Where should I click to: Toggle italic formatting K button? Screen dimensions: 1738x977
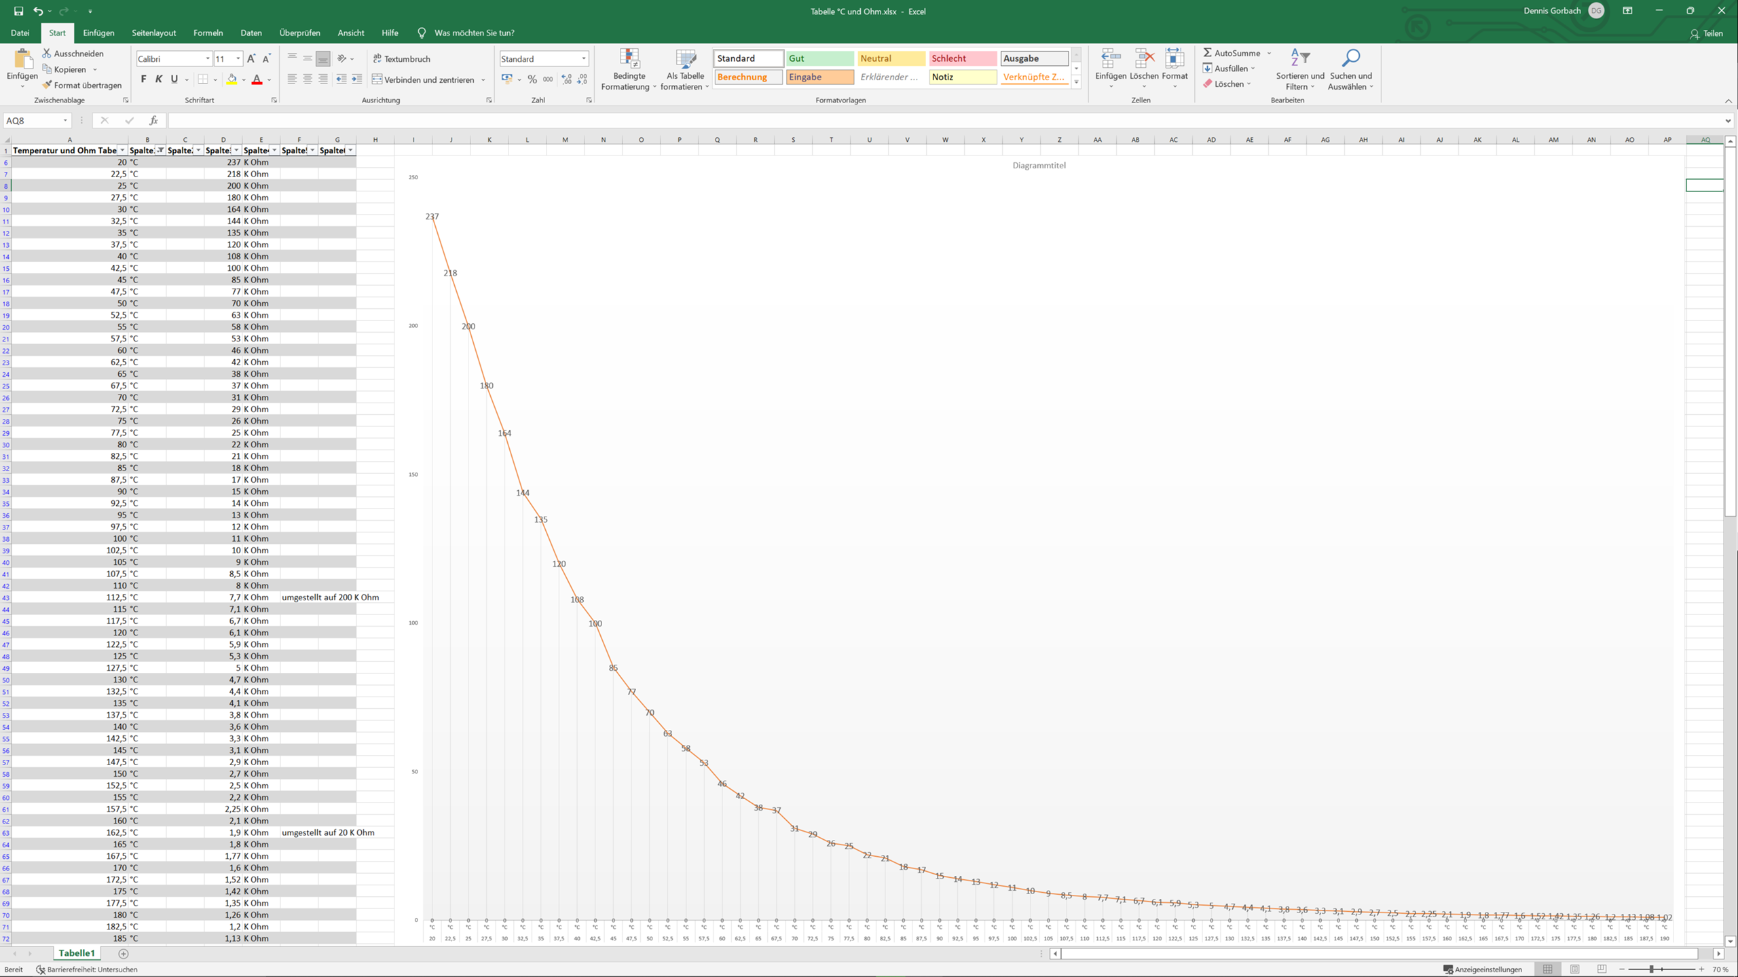(159, 79)
